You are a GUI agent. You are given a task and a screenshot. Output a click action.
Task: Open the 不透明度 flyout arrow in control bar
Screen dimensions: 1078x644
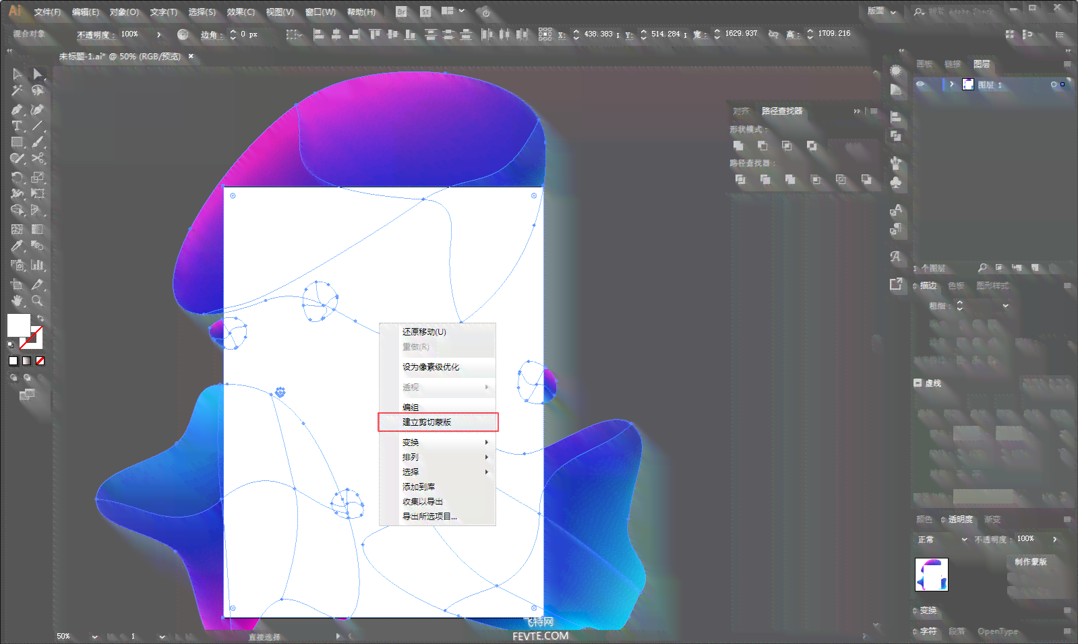click(x=159, y=34)
